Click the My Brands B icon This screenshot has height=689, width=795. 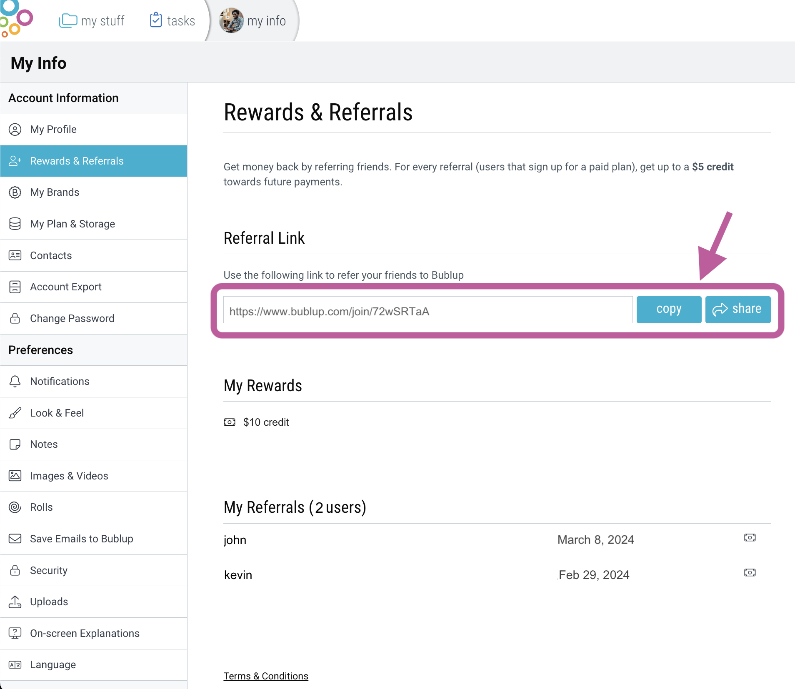(15, 192)
